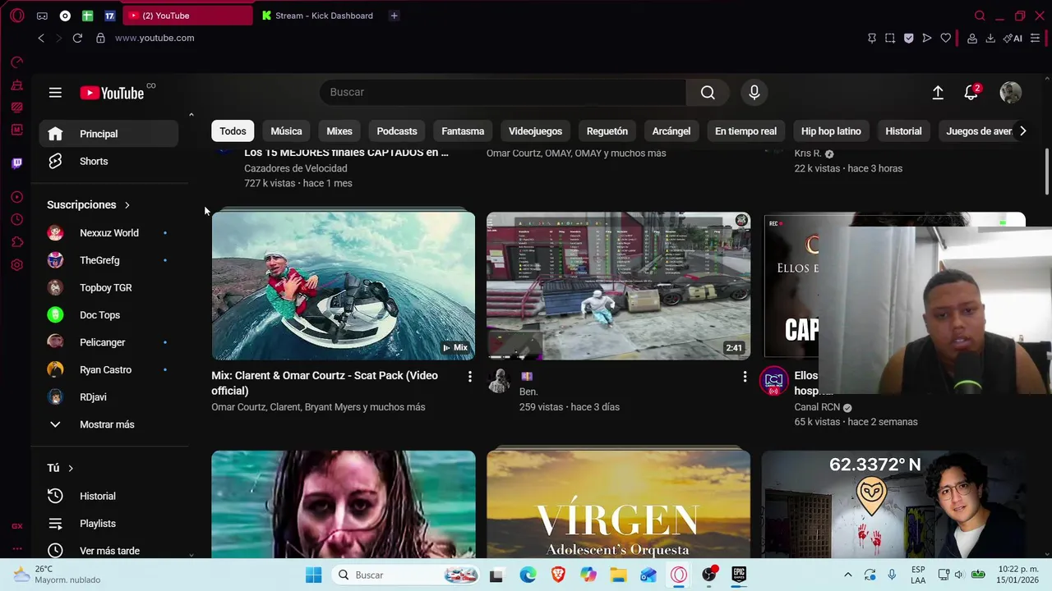
Task: Open the jet ski Scat Pack mix thumbnail
Action: (x=344, y=286)
